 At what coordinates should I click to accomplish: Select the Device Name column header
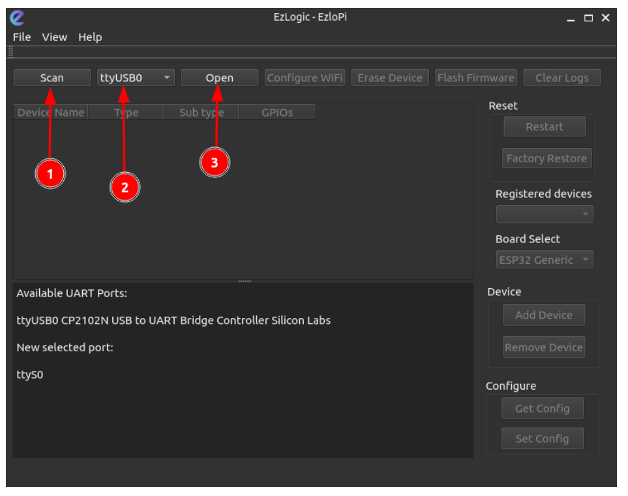(51, 113)
